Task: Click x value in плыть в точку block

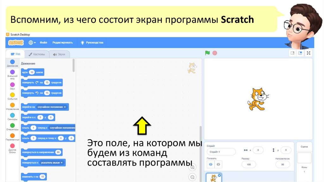Action: click(x=61, y=138)
